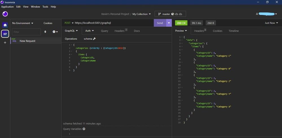The width and height of the screenshot is (282, 138).
Task: Open the Cookies manager button
Action: click(x=48, y=23)
